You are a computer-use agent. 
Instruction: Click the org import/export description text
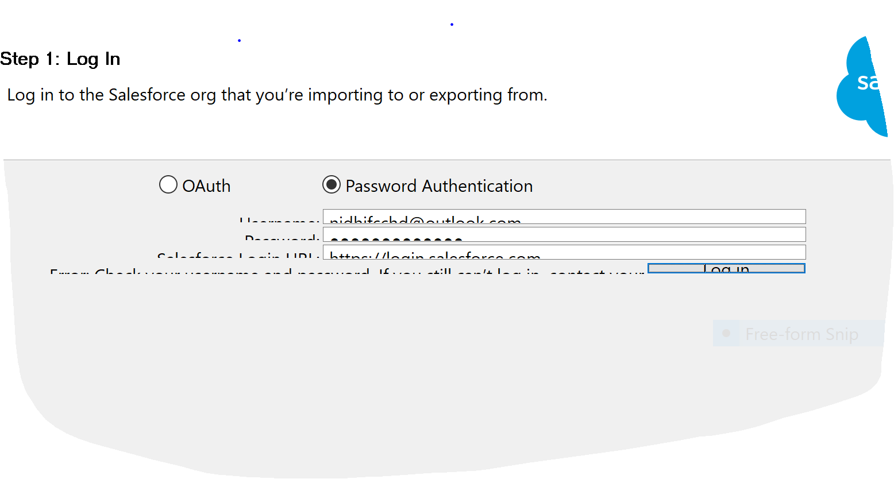277,95
